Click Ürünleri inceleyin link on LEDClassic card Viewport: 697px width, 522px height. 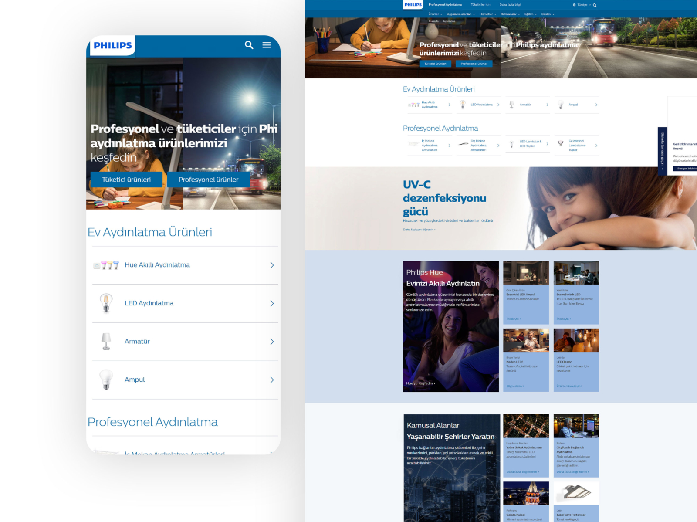point(569,386)
